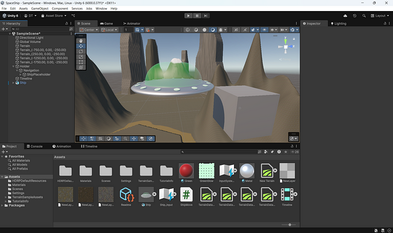Open the Unity cloud icon
Viewport: 393px width, 233px height.
click(x=345, y=16)
